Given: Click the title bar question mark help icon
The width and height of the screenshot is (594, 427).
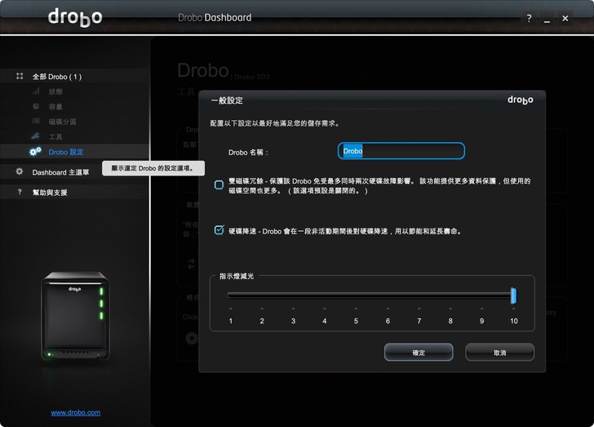Looking at the screenshot, I should (529, 18).
